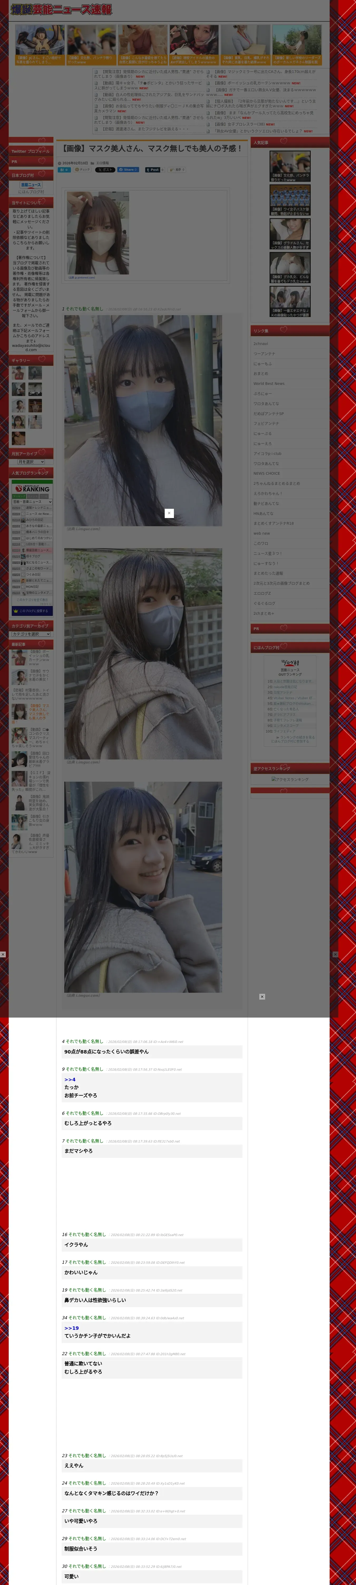Click the チェック share button
Image resolution: width=356 pixels, height=1585 pixels.
(82, 169)
